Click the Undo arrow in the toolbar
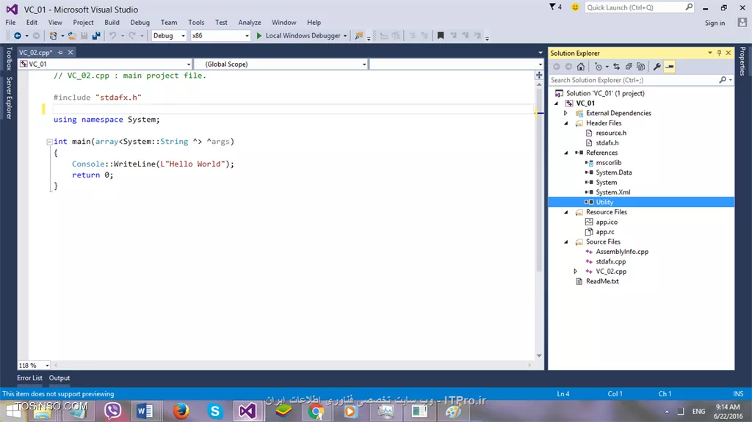The height and width of the screenshot is (422, 752). point(112,35)
